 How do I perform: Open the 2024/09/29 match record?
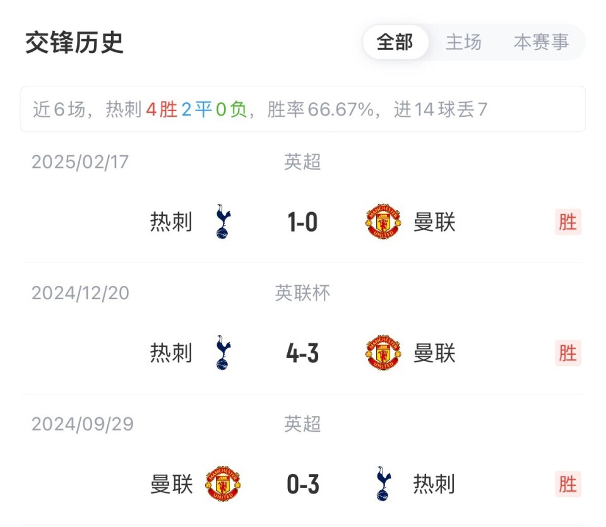[x=303, y=464]
